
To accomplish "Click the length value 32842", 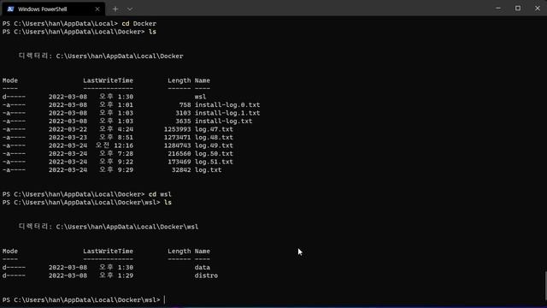I will pos(181,169).
